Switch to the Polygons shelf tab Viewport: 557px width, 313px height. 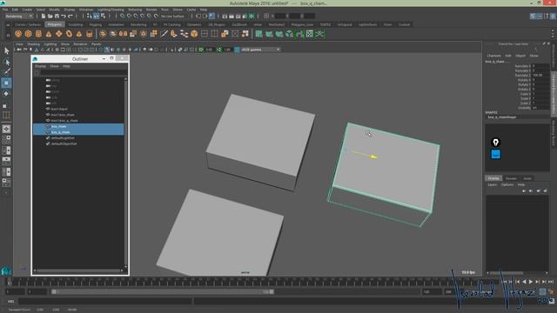point(54,24)
